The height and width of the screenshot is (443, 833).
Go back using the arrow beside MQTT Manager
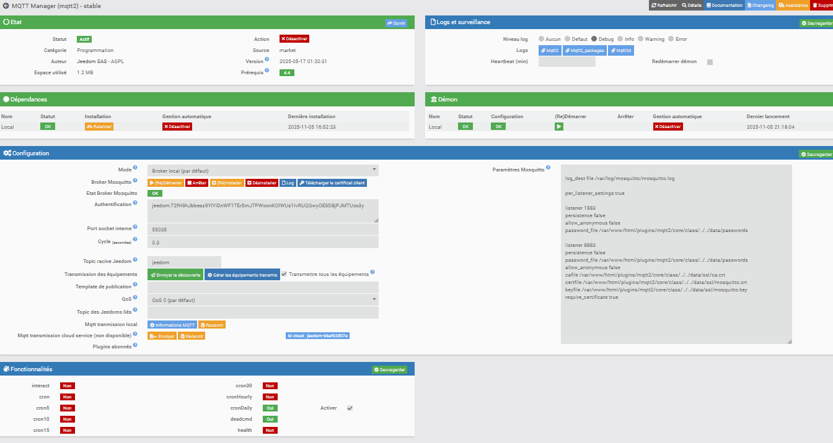6,6
